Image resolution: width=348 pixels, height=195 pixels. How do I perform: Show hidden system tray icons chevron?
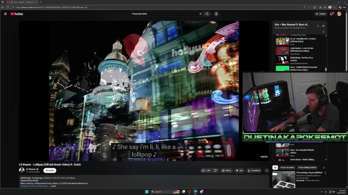tap(321, 192)
